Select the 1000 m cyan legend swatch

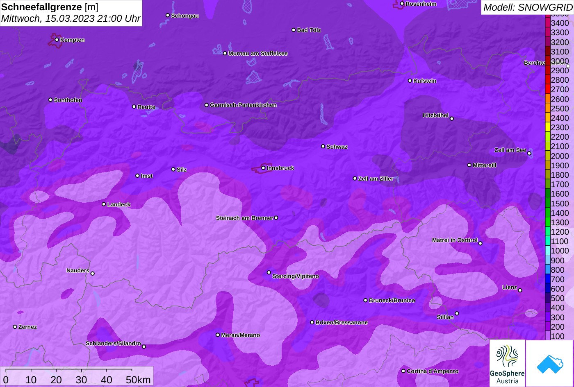pyautogui.click(x=547, y=251)
